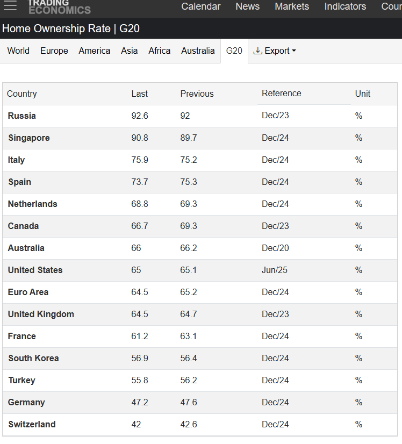The image size is (402, 444).
Task: Sort table by Previous column header
Action: 197,94
